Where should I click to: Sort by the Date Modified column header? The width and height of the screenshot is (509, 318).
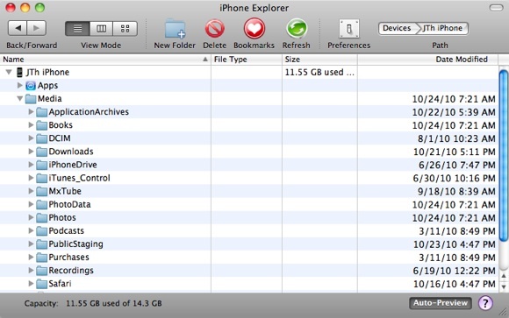(x=427, y=60)
